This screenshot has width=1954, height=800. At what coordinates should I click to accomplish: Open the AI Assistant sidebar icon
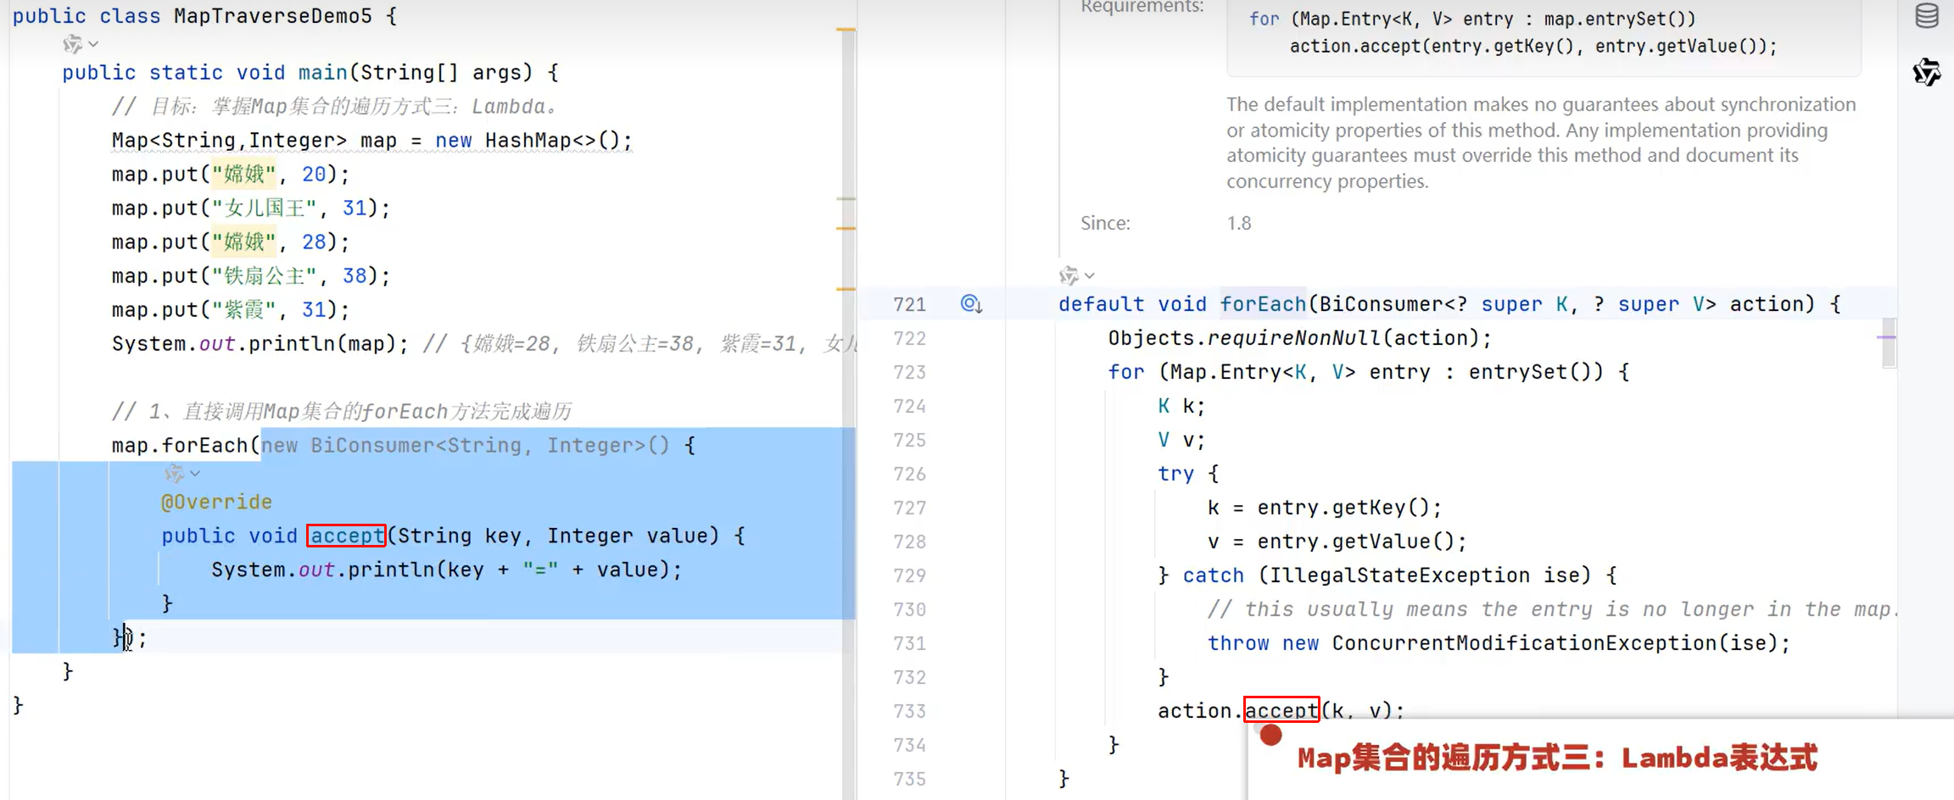[x=1926, y=72]
